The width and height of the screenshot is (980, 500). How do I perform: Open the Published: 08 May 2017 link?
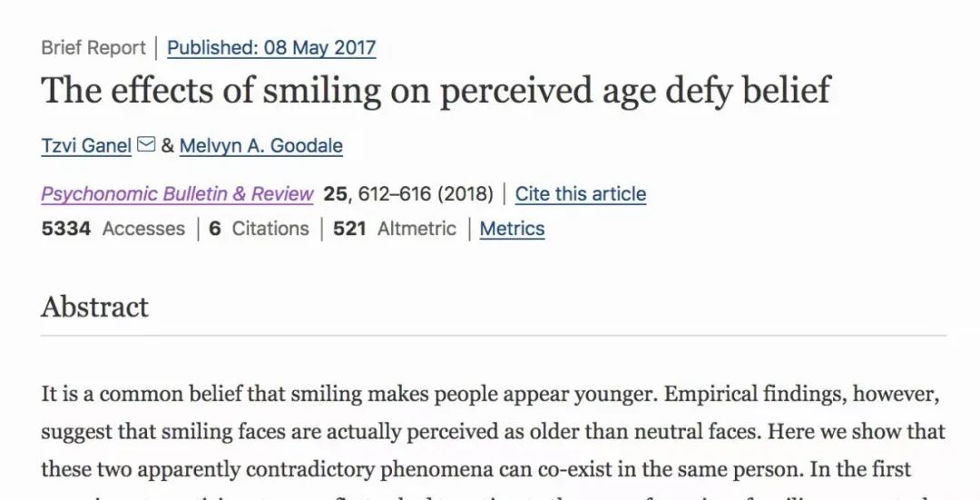point(271,47)
